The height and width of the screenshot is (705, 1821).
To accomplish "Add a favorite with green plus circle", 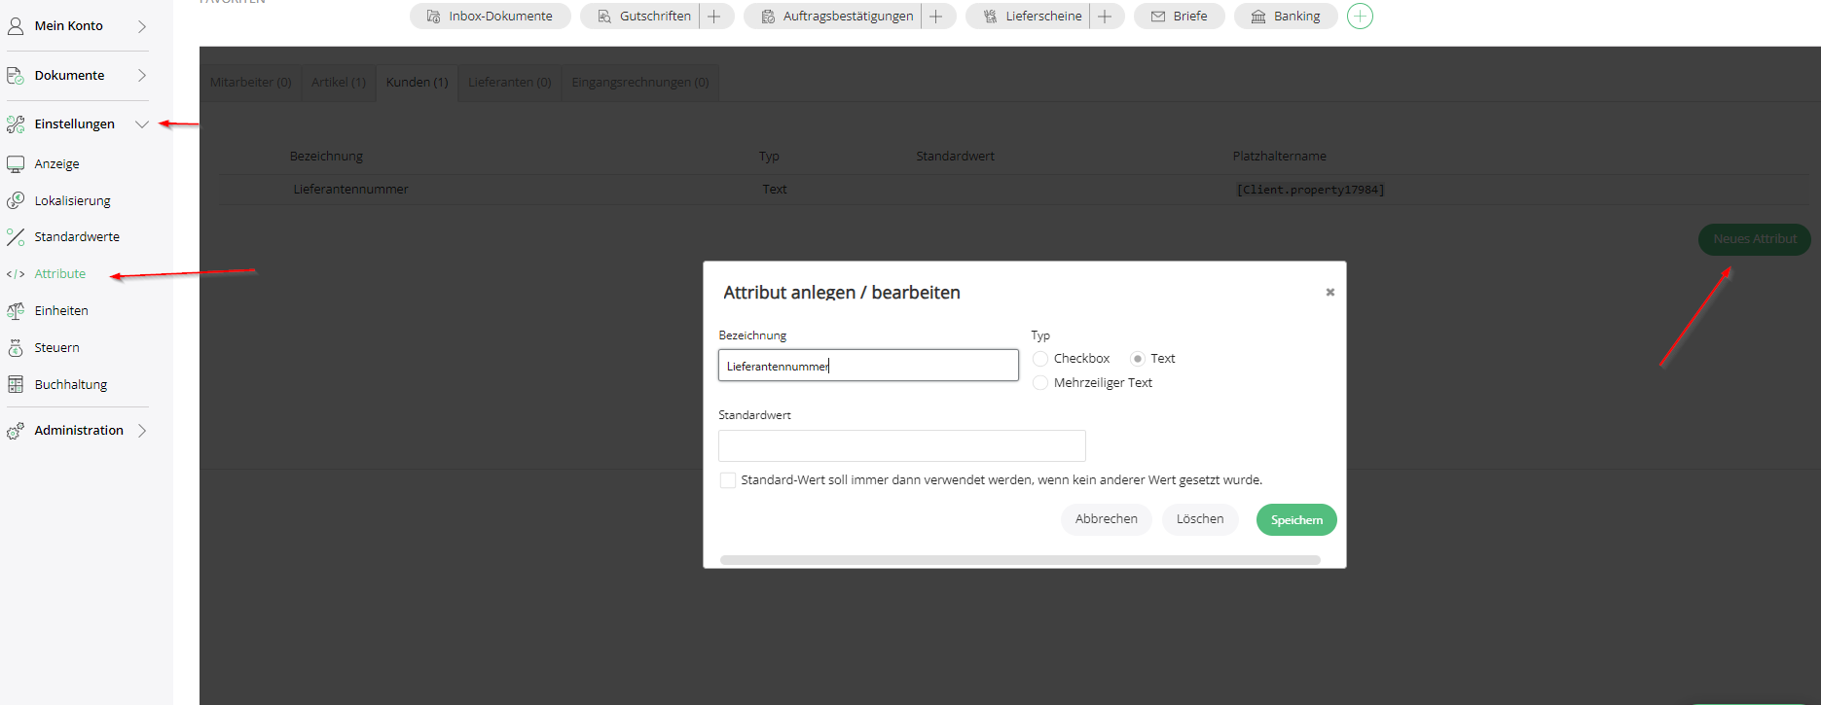I will pyautogui.click(x=1360, y=17).
